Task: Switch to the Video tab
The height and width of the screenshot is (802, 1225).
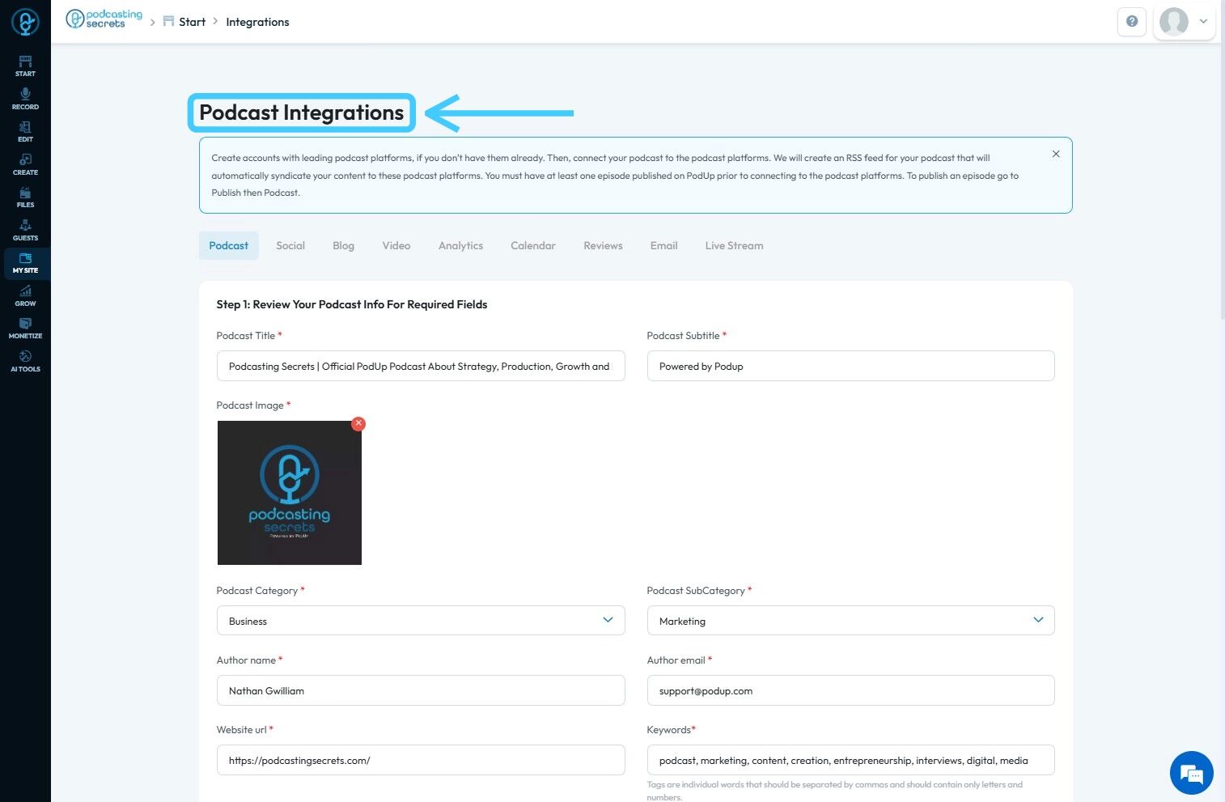Action: click(x=396, y=246)
